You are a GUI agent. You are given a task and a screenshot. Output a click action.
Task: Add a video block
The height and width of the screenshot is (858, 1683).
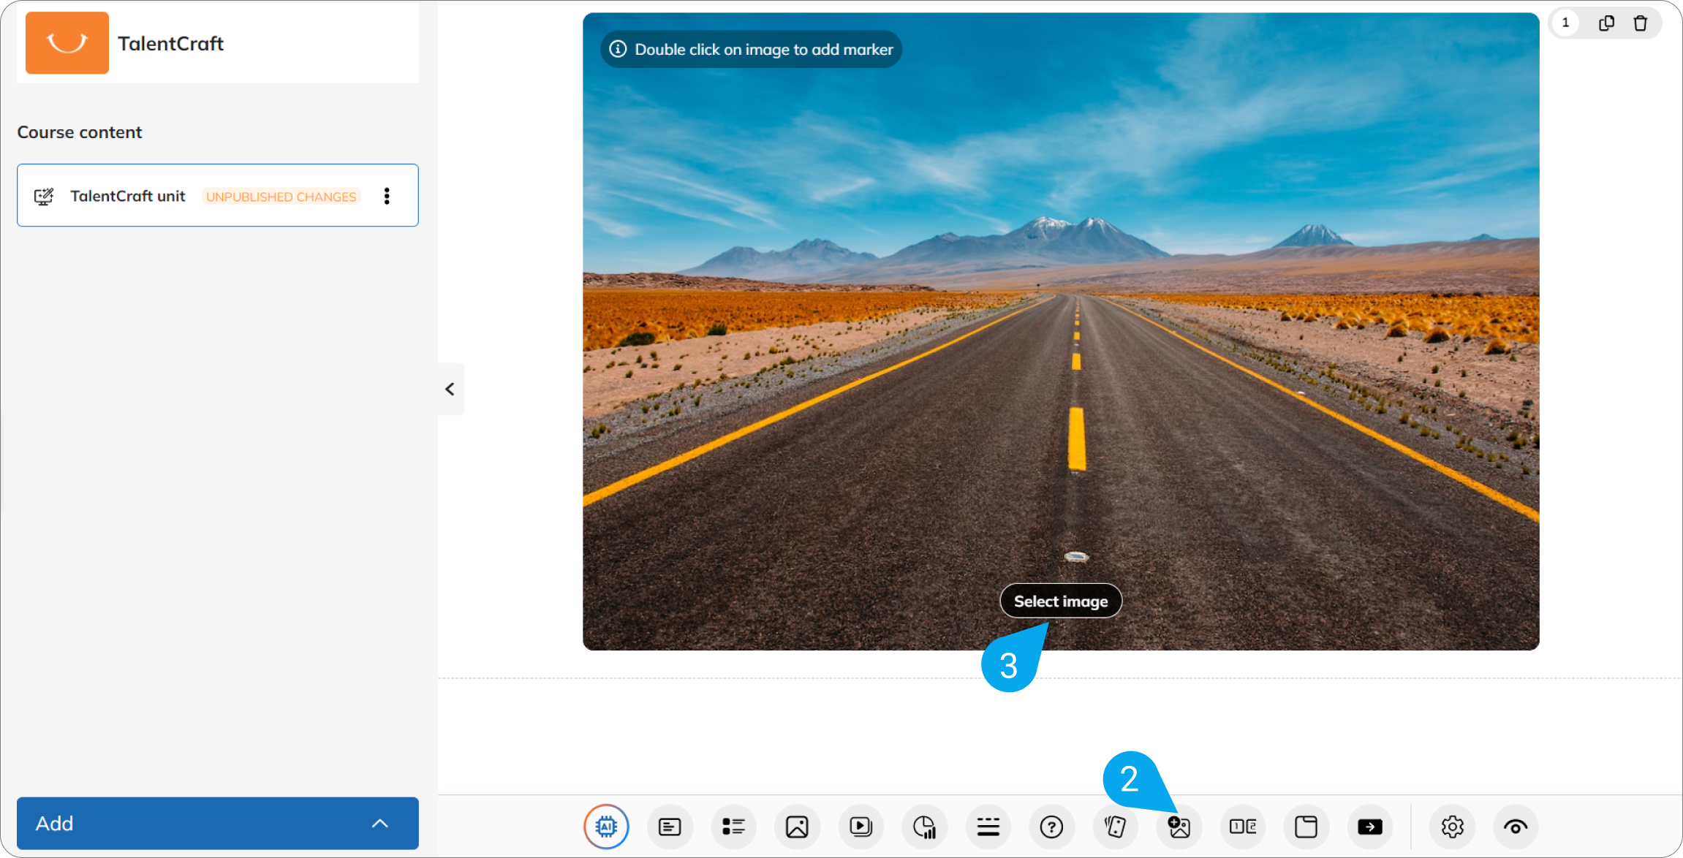pos(861,827)
